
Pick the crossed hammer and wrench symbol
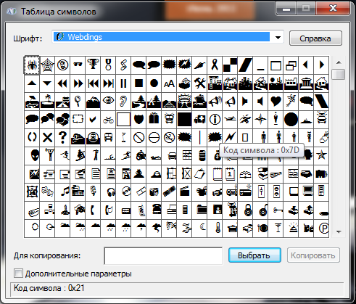199,83
